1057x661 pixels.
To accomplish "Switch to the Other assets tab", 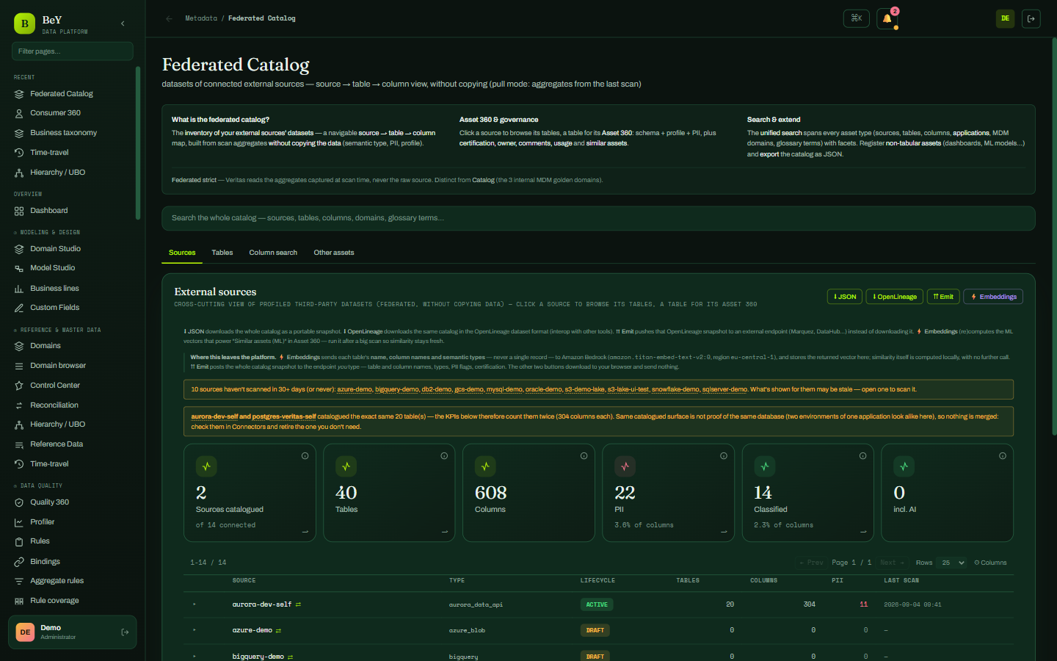I will [334, 253].
